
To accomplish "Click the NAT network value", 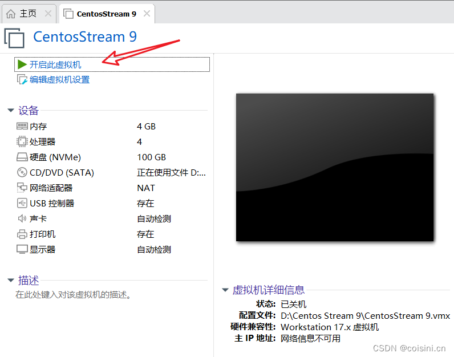I will click(146, 188).
